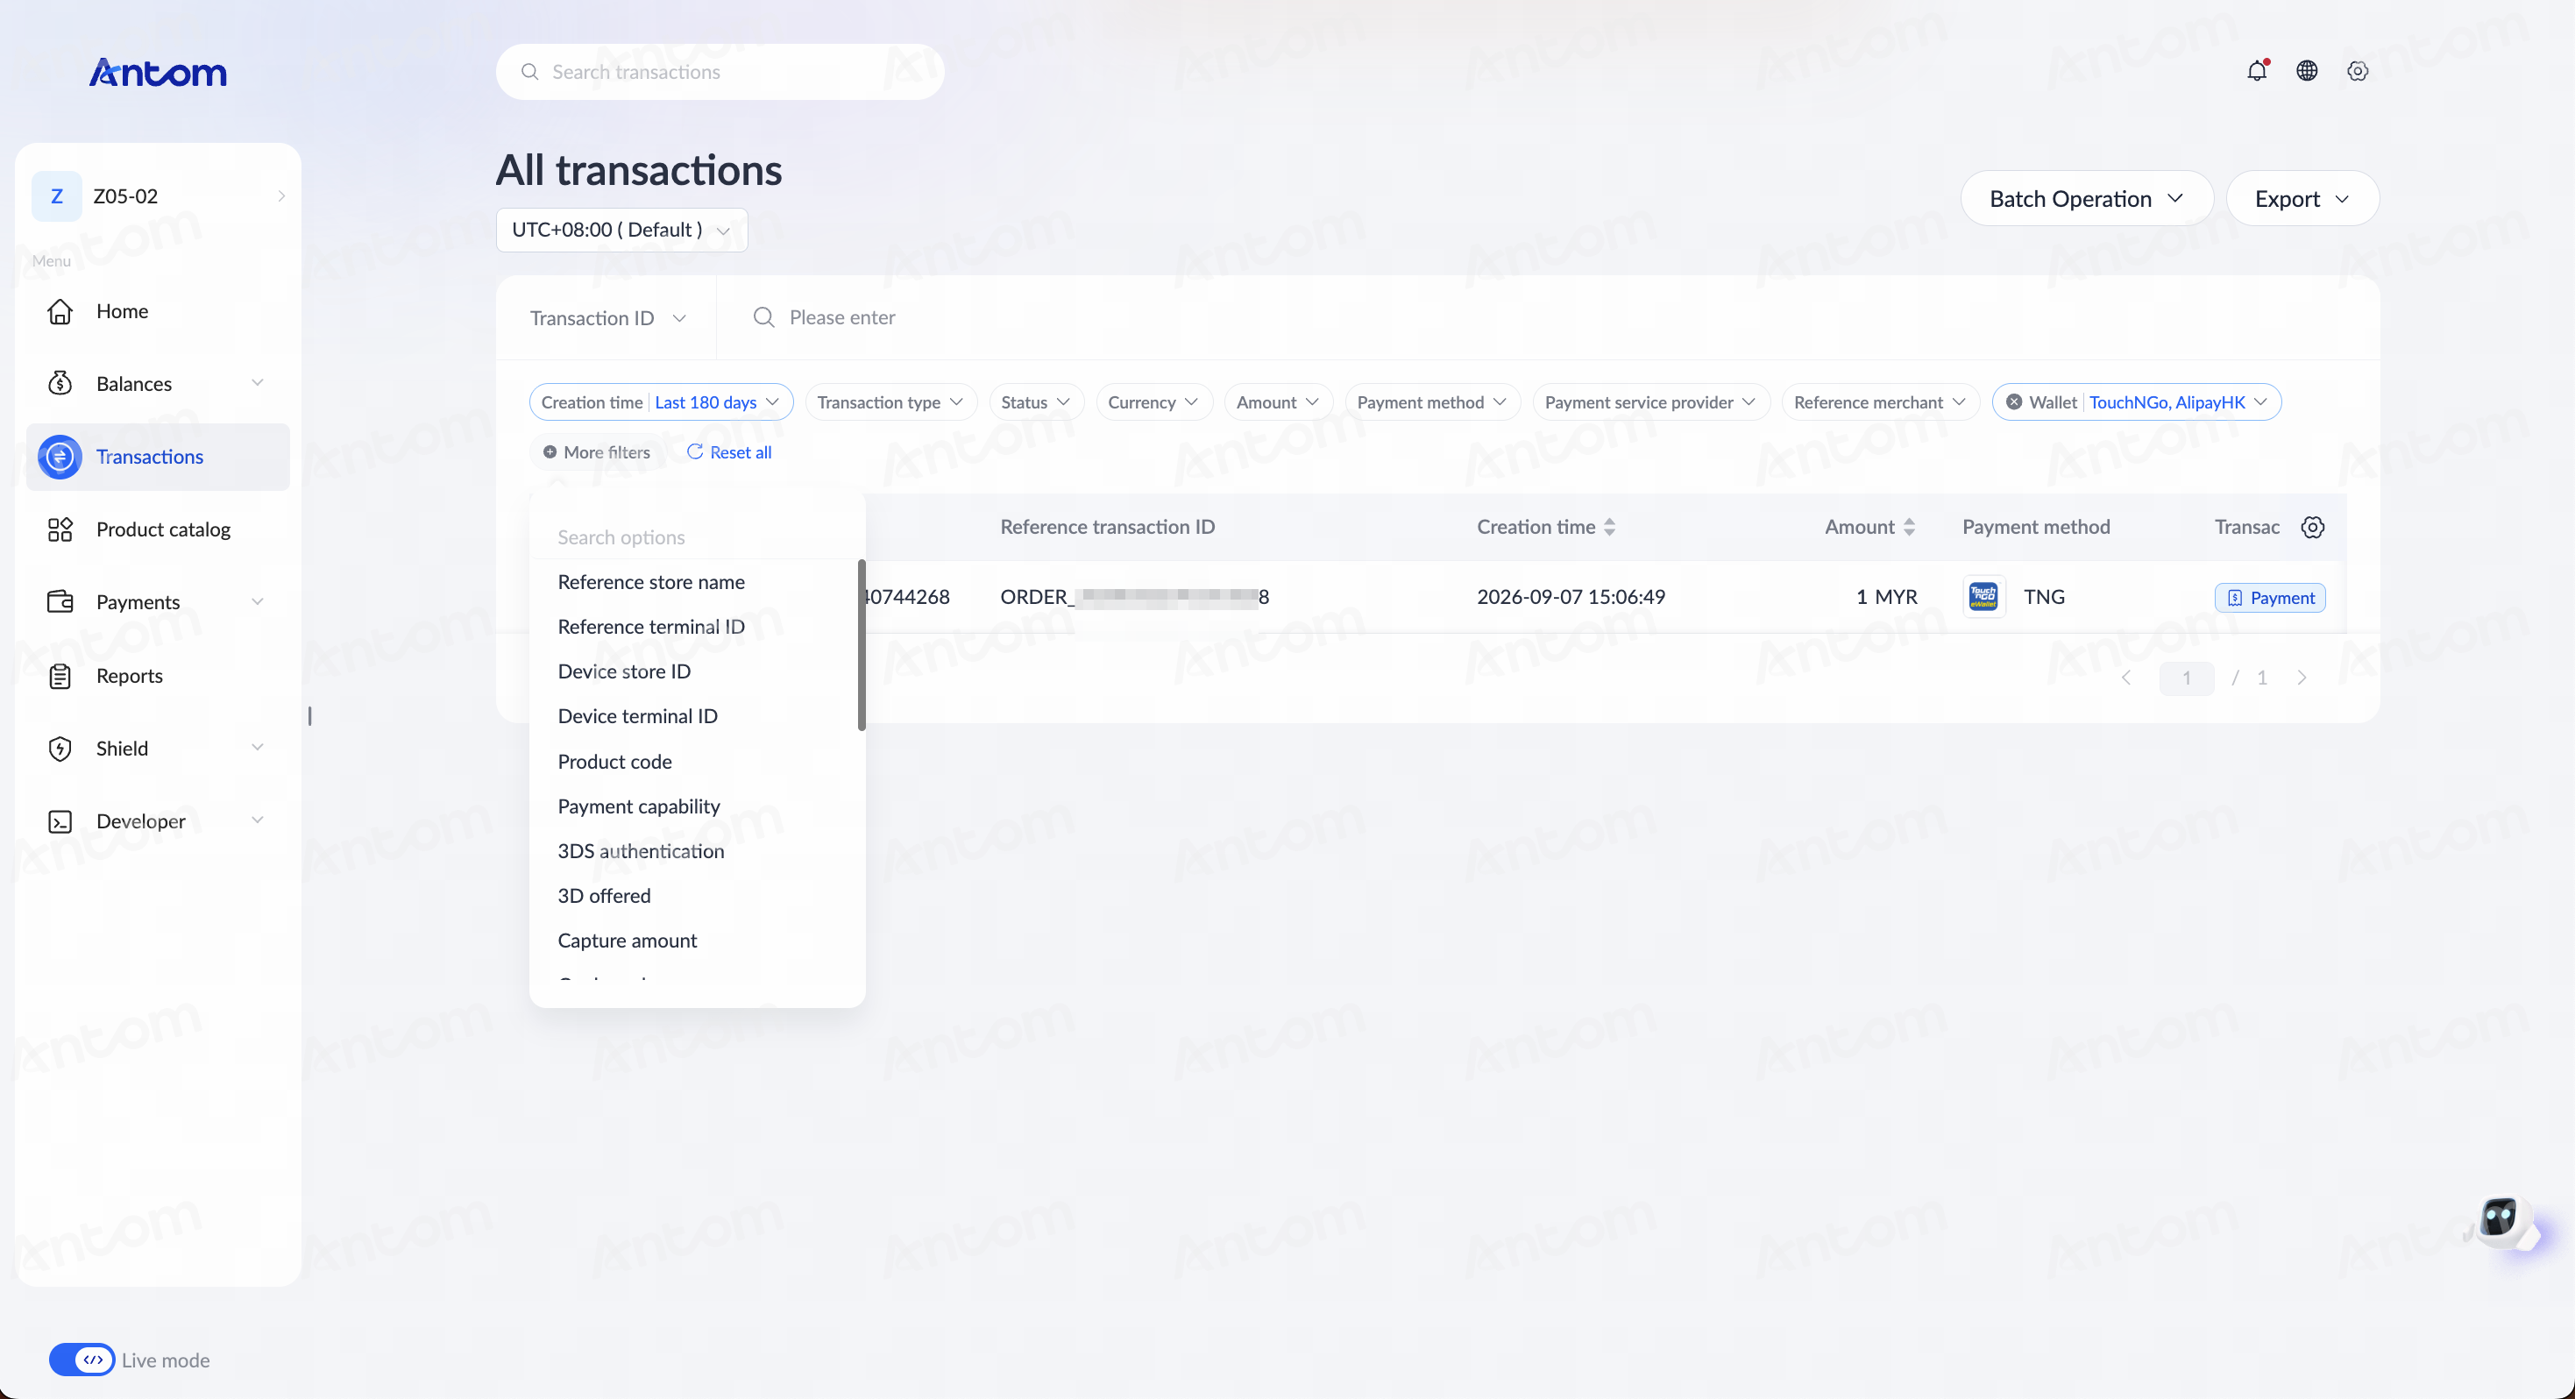Click the Export button
Image resolution: width=2575 pixels, height=1399 pixels.
tap(2302, 198)
